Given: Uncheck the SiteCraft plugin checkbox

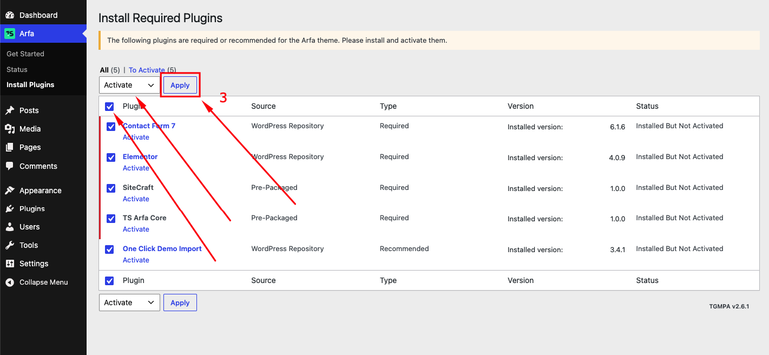Looking at the screenshot, I should [x=111, y=188].
